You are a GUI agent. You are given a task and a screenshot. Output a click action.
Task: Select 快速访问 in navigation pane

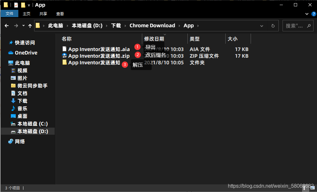25,42
